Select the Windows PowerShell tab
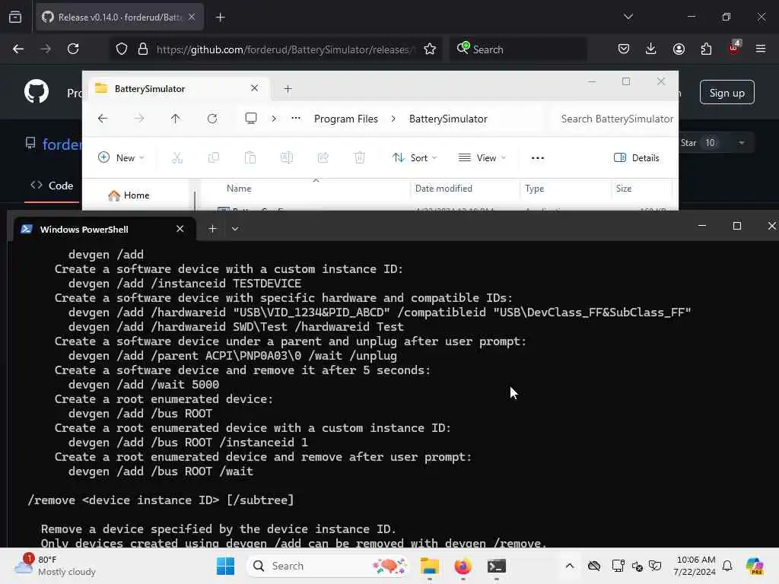 [104, 229]
